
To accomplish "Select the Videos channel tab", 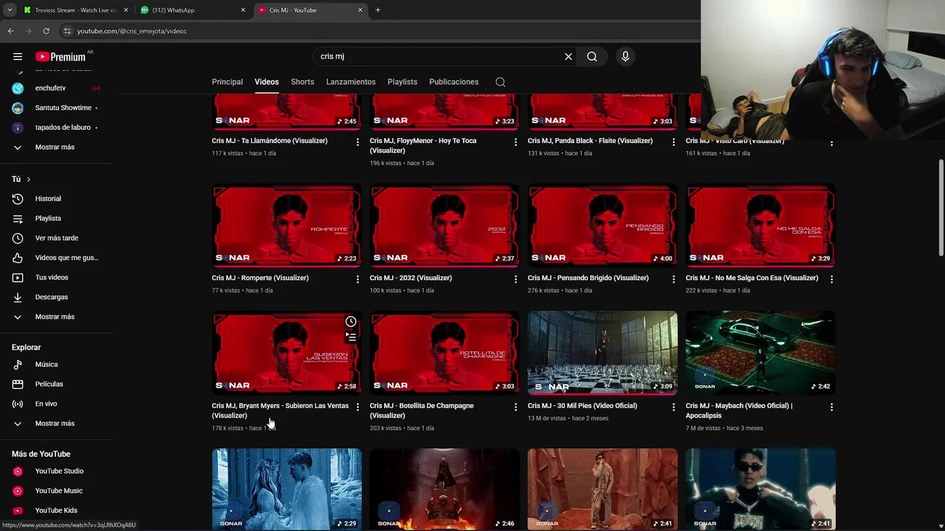I will pos(267,82).
